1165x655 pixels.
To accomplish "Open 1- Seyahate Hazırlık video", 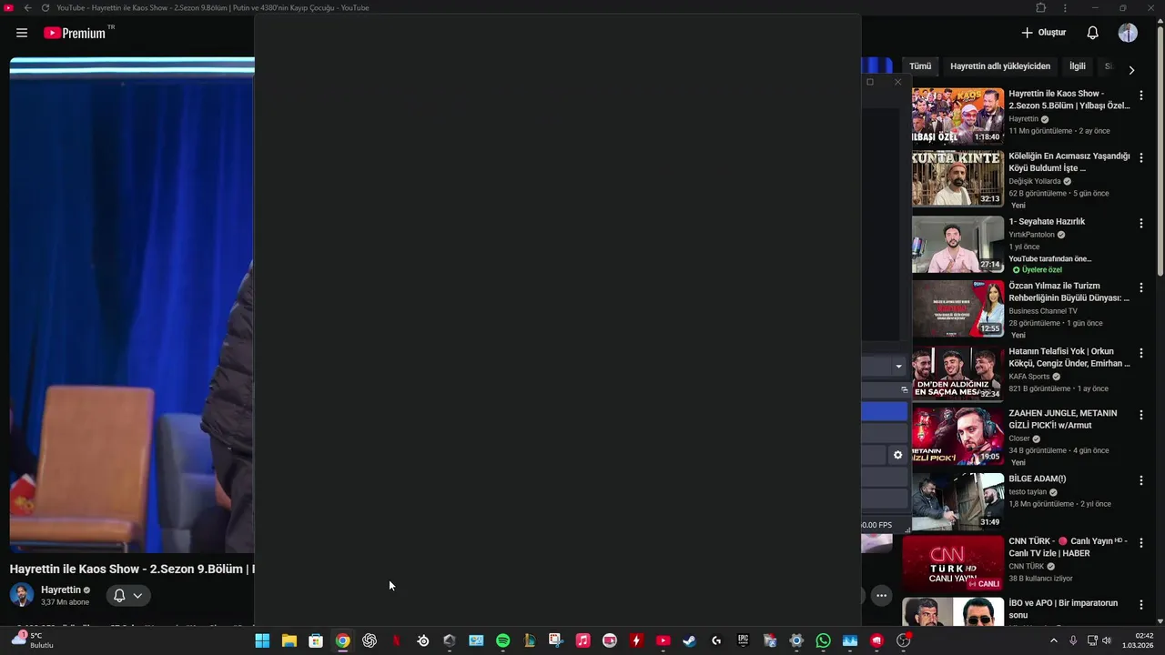I will [1047, 221].
